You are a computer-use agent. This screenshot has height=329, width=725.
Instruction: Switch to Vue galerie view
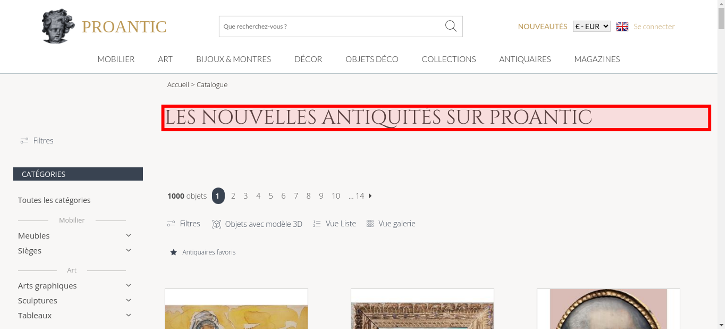(391, 224)
